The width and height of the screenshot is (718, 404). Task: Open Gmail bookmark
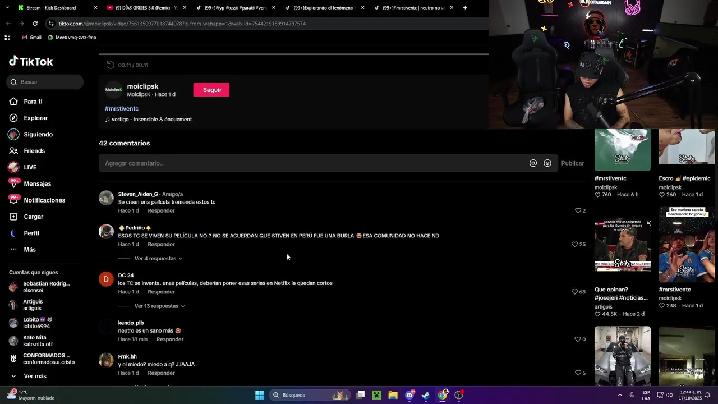click(31, 38)
